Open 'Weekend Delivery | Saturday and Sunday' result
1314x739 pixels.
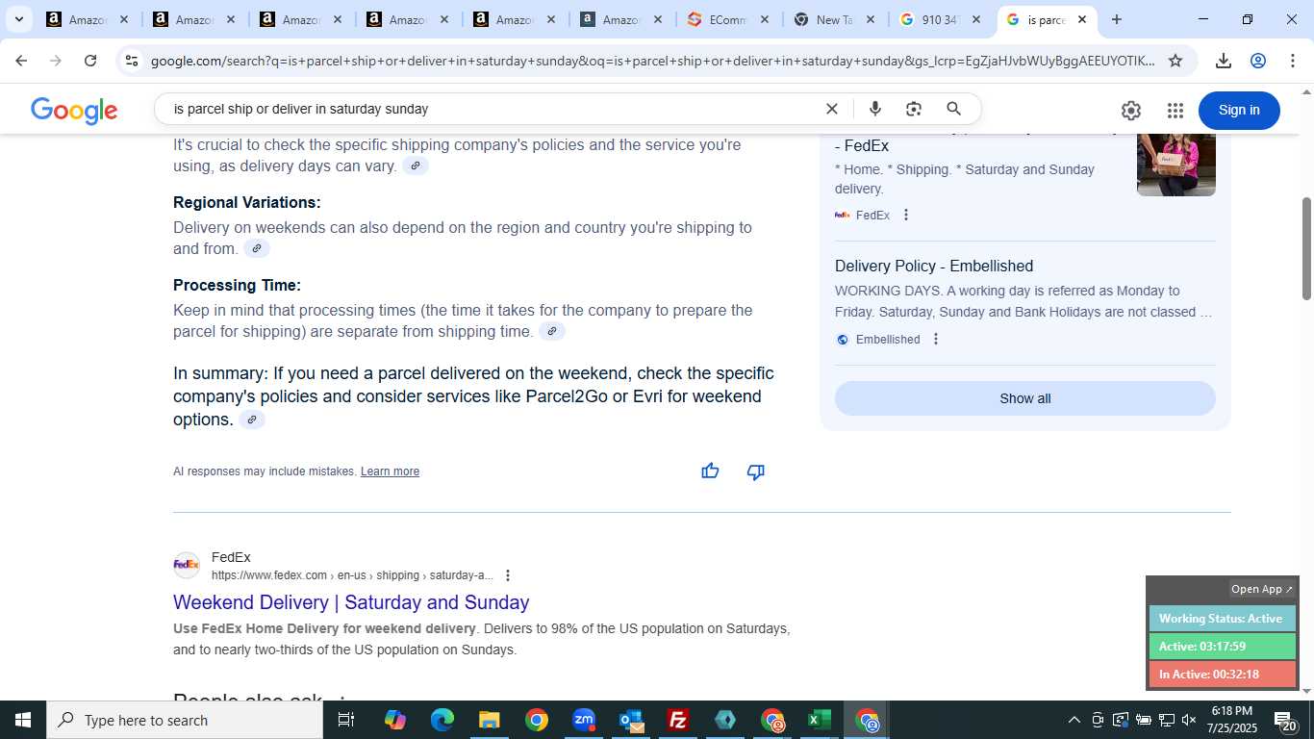click(x=351, y=602)
